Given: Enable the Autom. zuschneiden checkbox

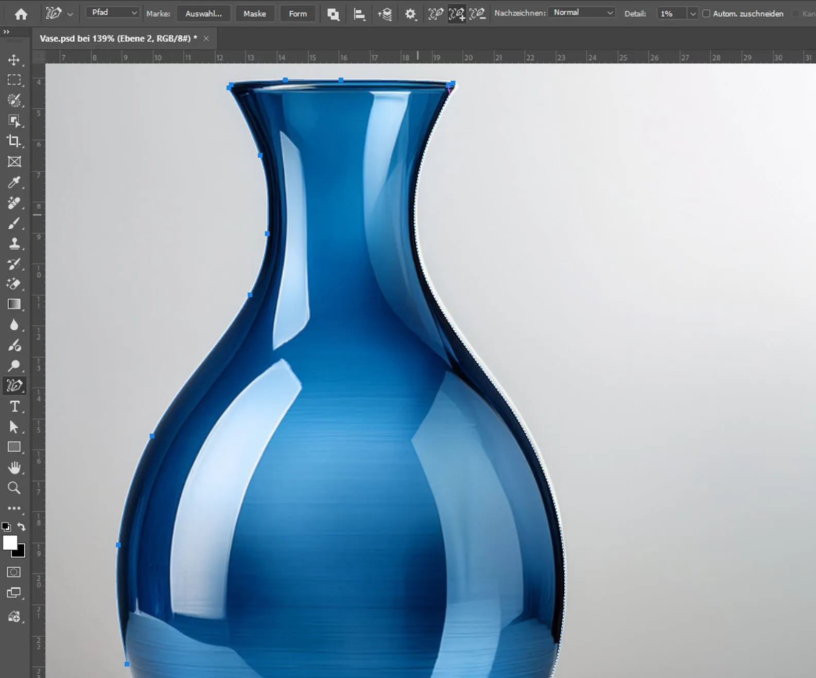Looking at the screenshot, I should [x=706, y=14].
